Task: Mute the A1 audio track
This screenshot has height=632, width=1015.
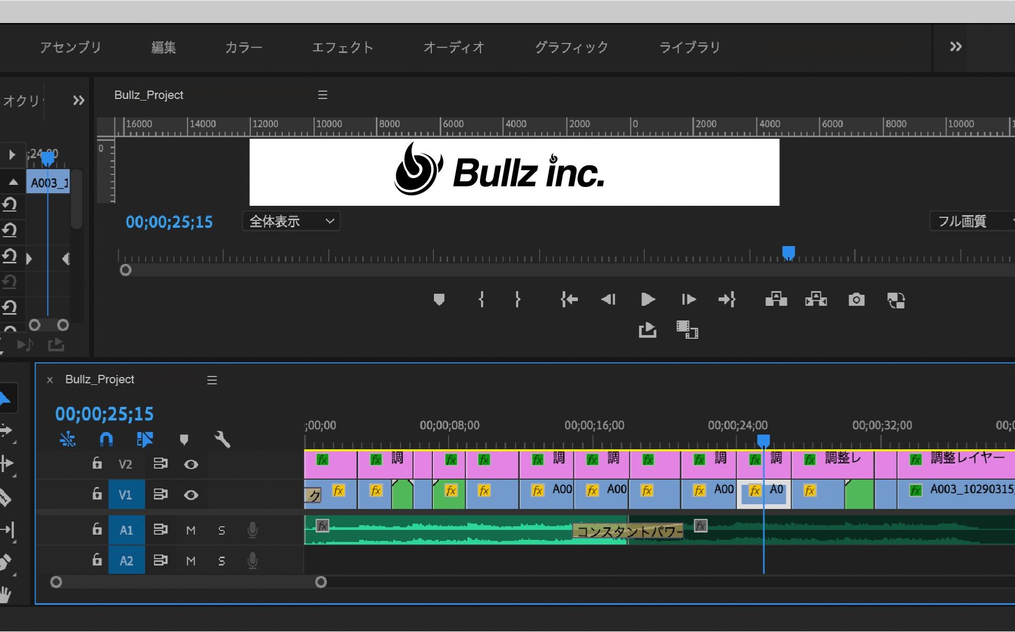Action: click(x=191, y=530)
